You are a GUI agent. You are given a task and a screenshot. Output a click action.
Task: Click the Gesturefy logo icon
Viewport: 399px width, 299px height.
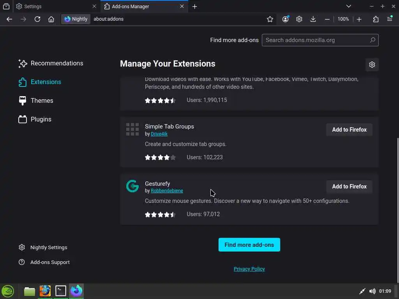click(x=132, y=186)
